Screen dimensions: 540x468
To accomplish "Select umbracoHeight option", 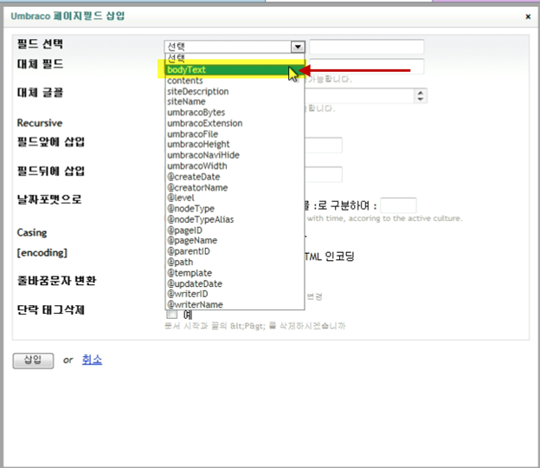I will click(x=235, y=144).
